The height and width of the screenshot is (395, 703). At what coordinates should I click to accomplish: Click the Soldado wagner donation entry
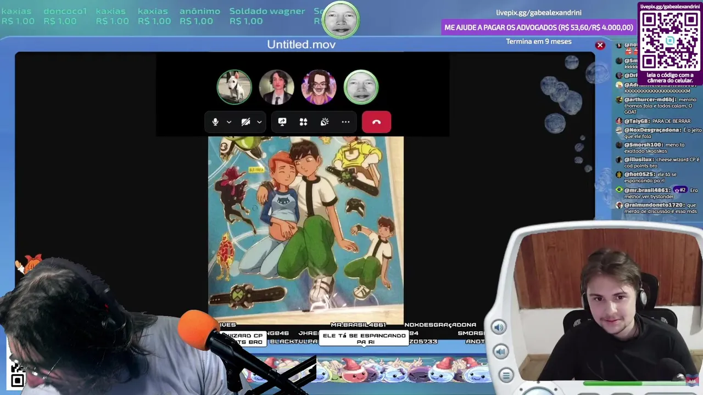267,16
